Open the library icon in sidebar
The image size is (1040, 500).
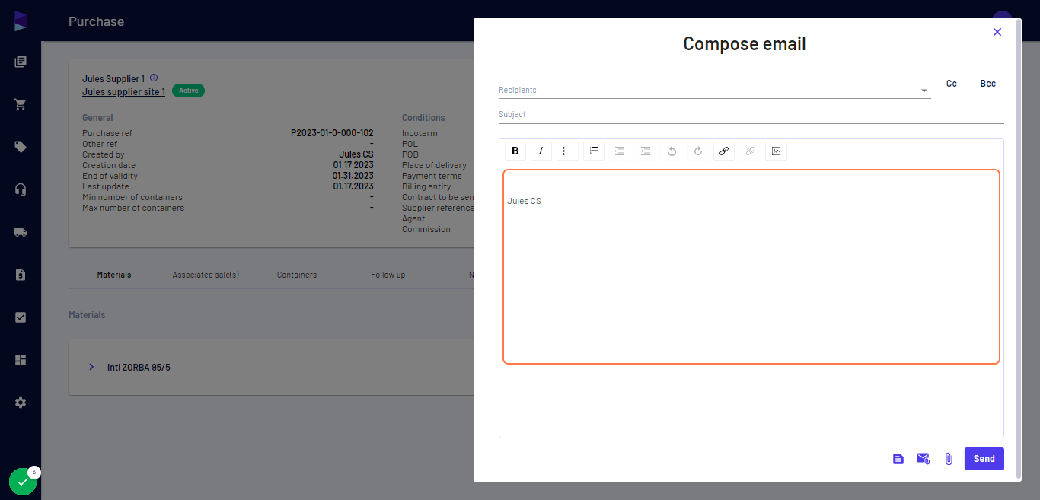pyautogui.click(x=21, y=62)
